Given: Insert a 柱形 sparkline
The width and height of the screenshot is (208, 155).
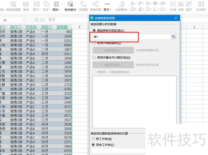Looking at the screenshot, I should click(x=181, y=6).
